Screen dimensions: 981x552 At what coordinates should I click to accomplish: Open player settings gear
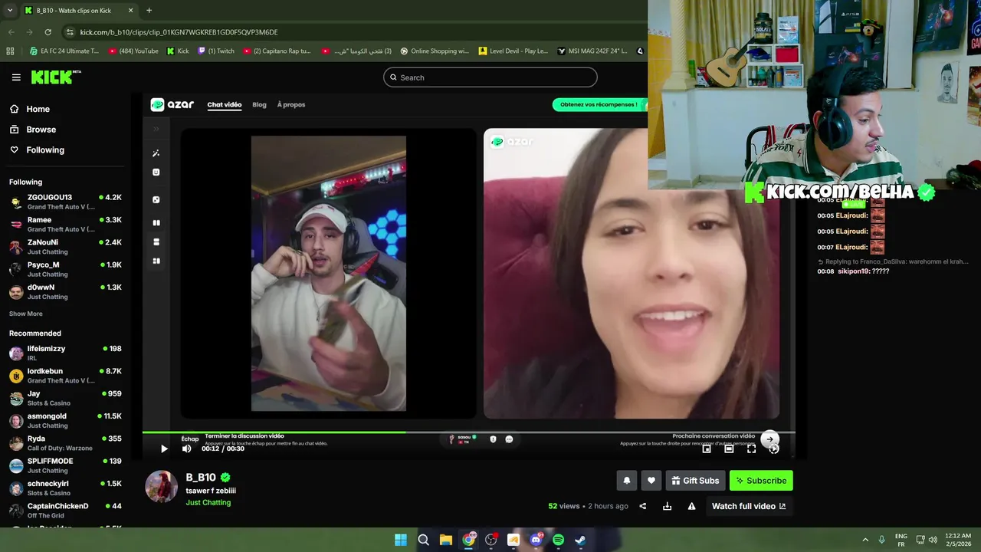tap(773, 449)
